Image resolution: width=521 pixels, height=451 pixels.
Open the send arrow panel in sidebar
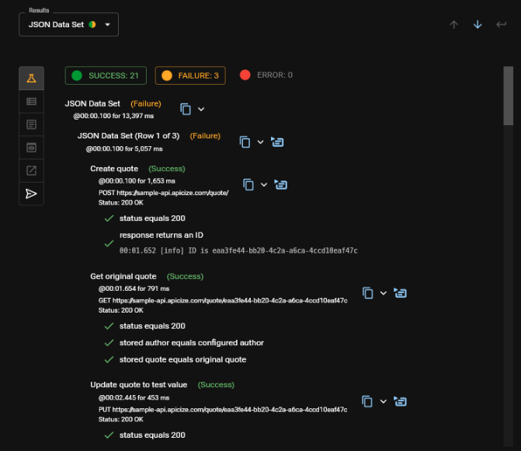click(x=31, y=194)
